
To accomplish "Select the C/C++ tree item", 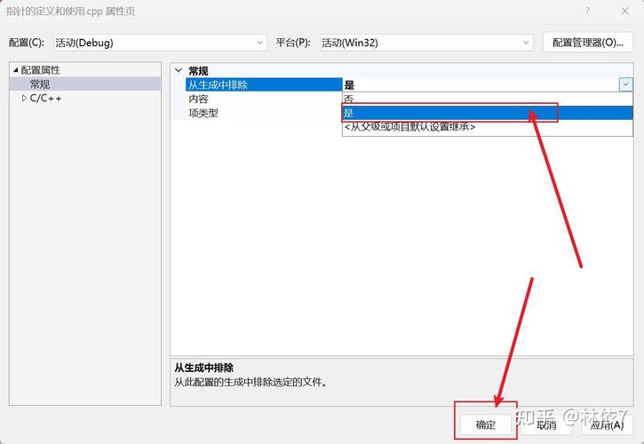I will [x=45, y=99].
